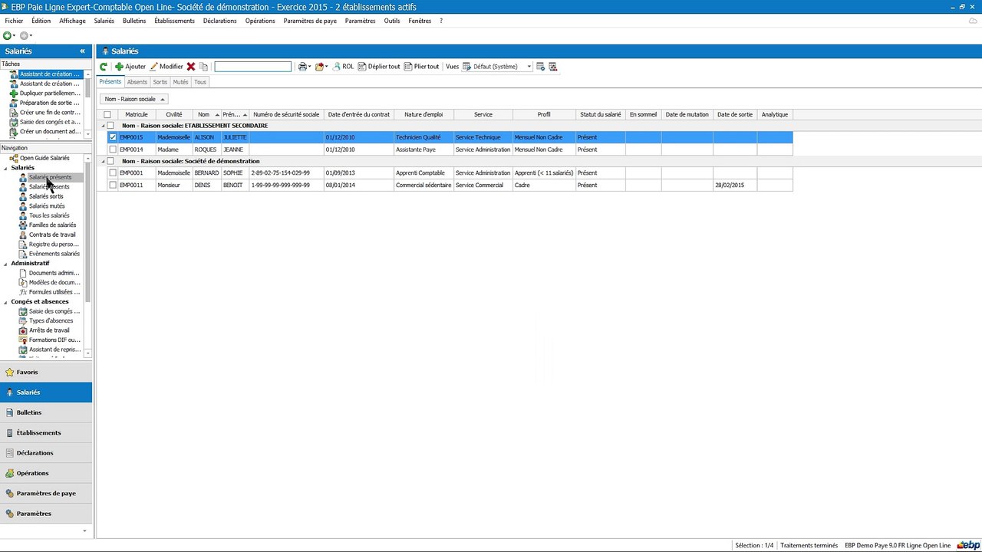Click Déplier tout
The width and height of the screenshot is (982, 552).
379,67
